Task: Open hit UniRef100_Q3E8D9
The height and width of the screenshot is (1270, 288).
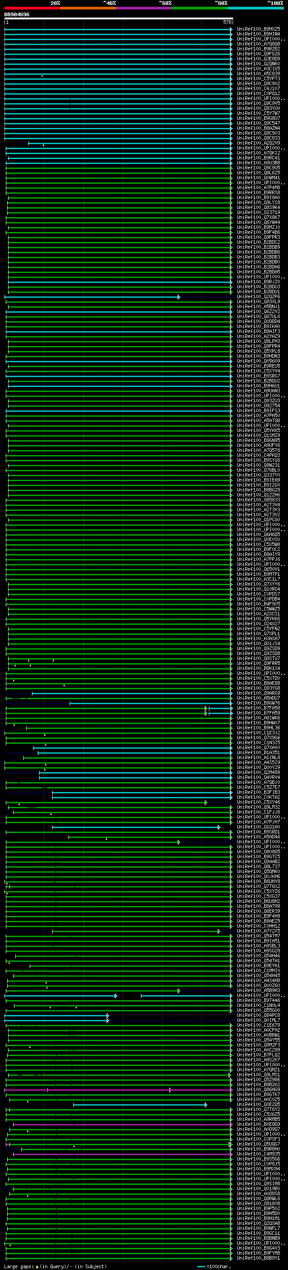Action: (258, 59)
